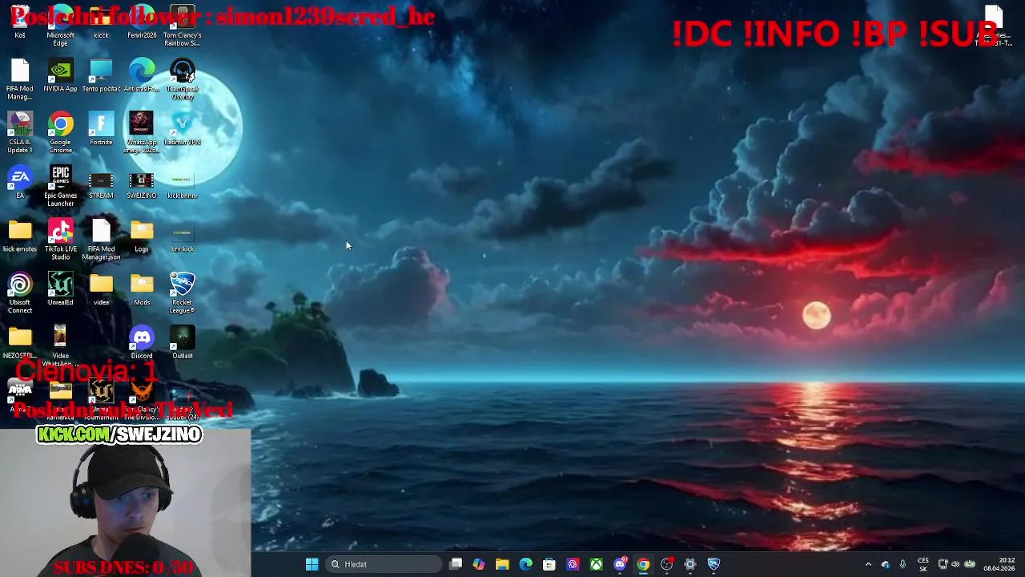Viewport: 1025px width, 577px height.
Task: Select the Fortnite desktop shortcut
Action: pyautogui.click(x=101, y=130)
